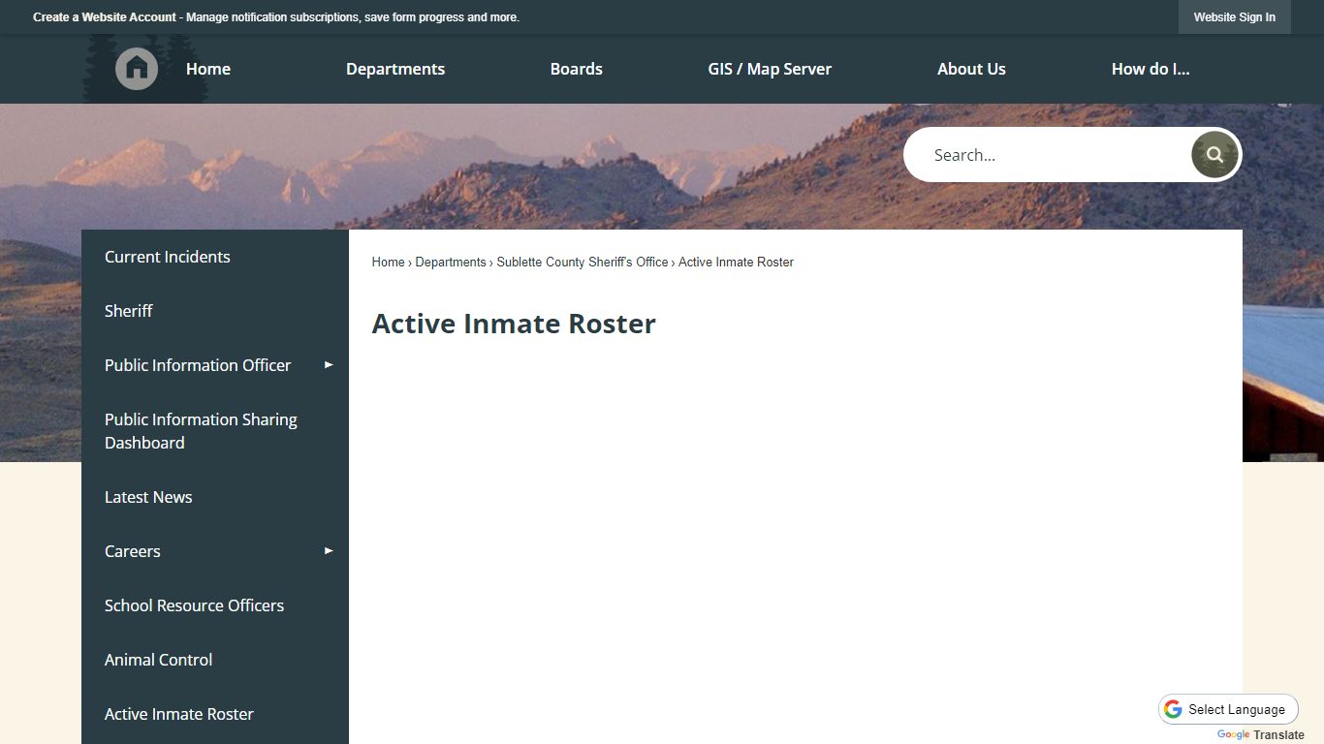Viewport: 1324px width, 744px height.
Task: Open the How do I... menu
Action: 1151,69
